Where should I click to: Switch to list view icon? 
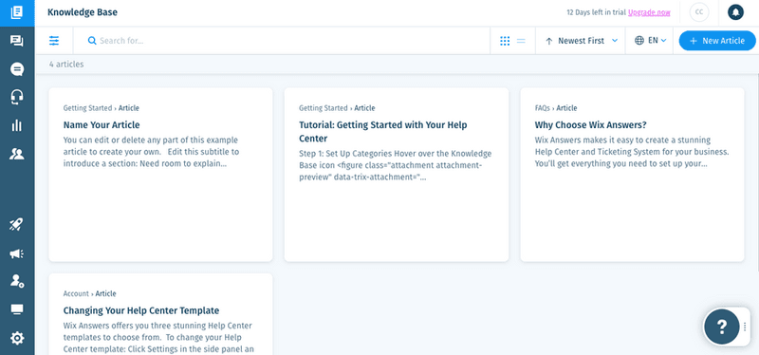521,41
